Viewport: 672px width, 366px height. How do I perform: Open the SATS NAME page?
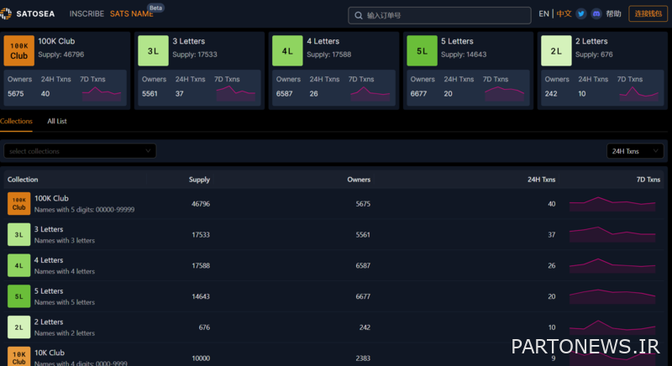point(131,13)
